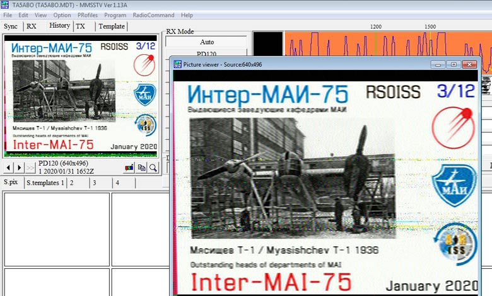Click the 1 2020/01/31 1652Z timestamp text
Screen dimensions: 492x296
pyautogui.click(x=66, y=171)
